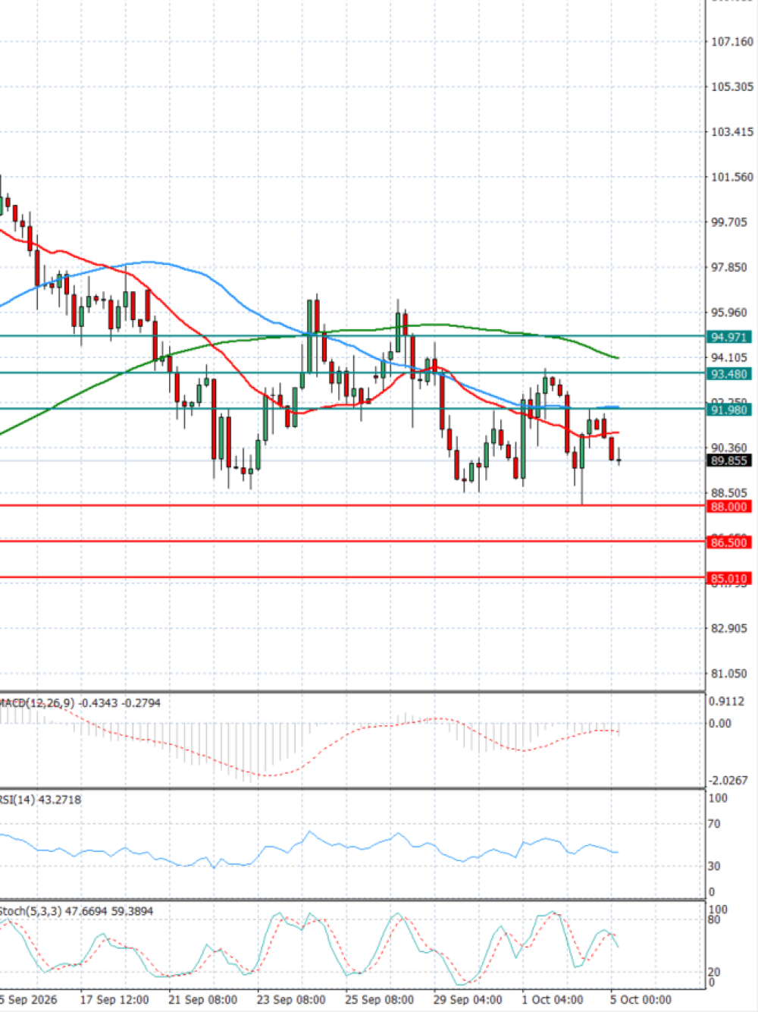Click the 94.105 price axis value
This screenshot has height=1012, width=758.
(x=729, y=358)
